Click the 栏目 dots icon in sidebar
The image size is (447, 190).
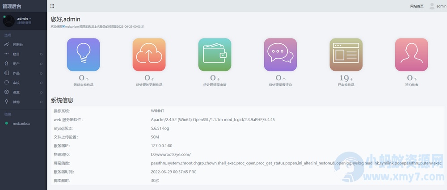[7, 54]
